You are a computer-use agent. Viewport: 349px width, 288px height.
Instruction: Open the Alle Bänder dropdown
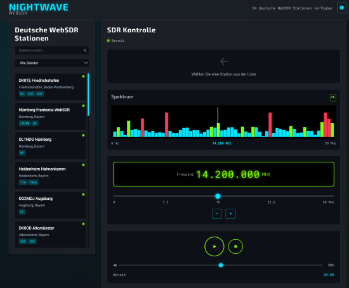pos(52,63)
